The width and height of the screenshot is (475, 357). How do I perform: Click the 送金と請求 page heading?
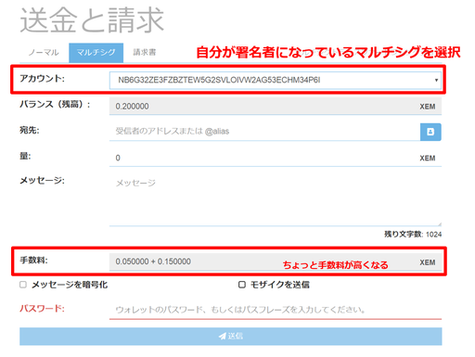coord(92,19)
